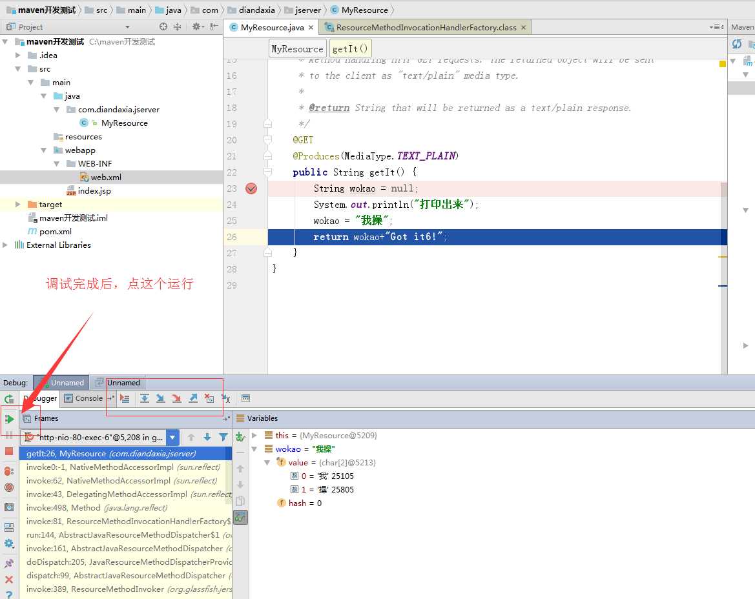Click getIt() breadcrumb in editor

coord(350,48)
